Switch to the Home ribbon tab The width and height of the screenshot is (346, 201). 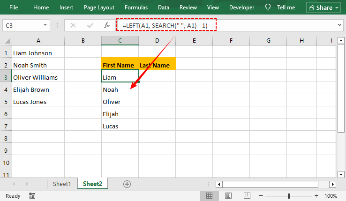tap(41, 7)
